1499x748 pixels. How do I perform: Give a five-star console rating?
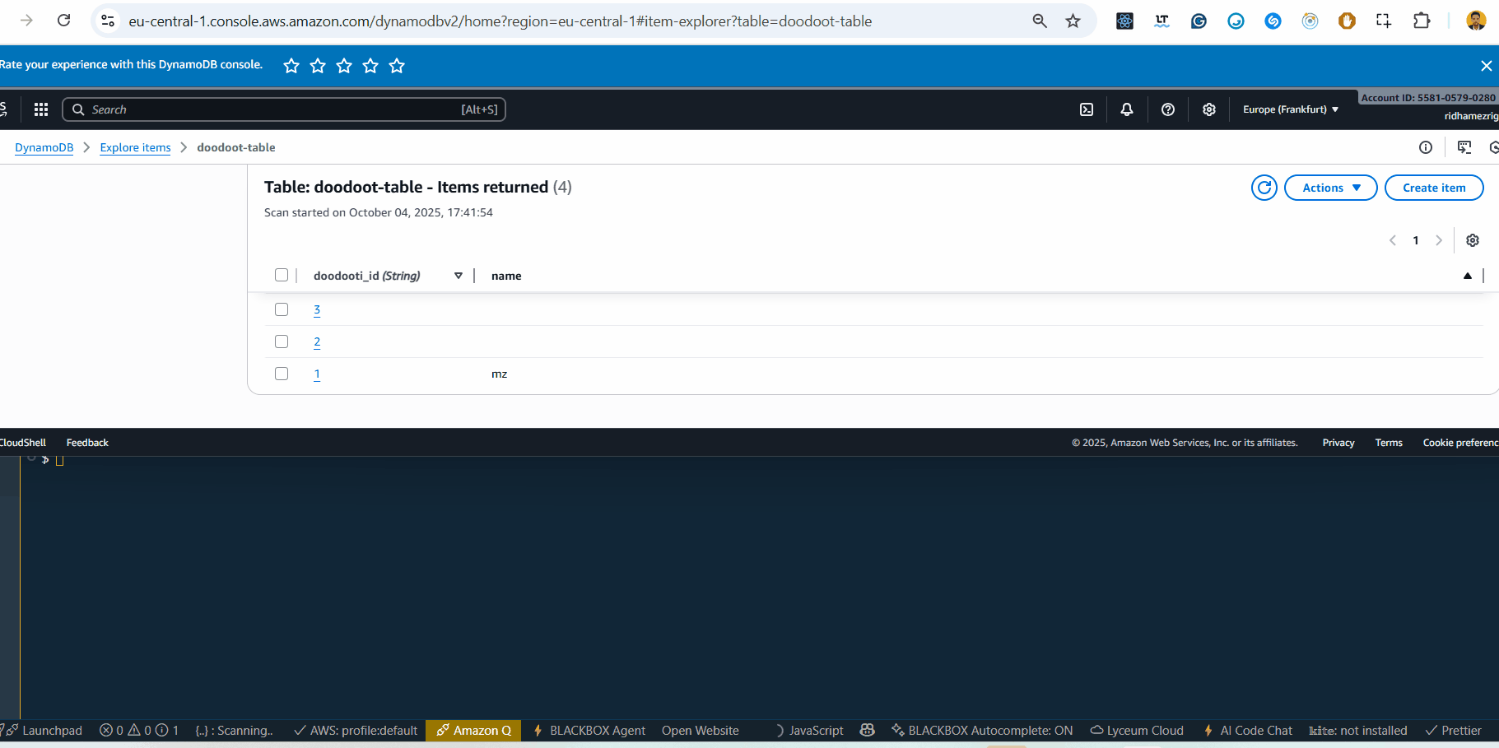coord(397,66)
